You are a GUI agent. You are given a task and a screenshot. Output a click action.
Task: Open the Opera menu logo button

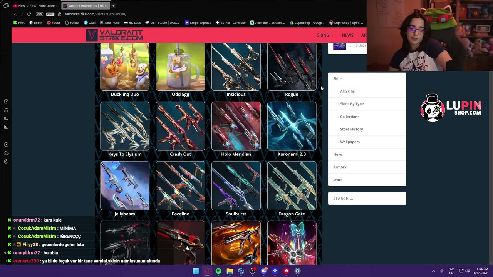[6, 6]
